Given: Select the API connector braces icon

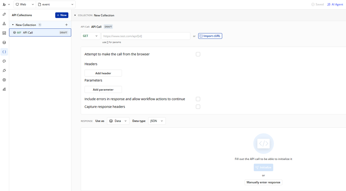Looking at the screenshot, I should (4, 52).
